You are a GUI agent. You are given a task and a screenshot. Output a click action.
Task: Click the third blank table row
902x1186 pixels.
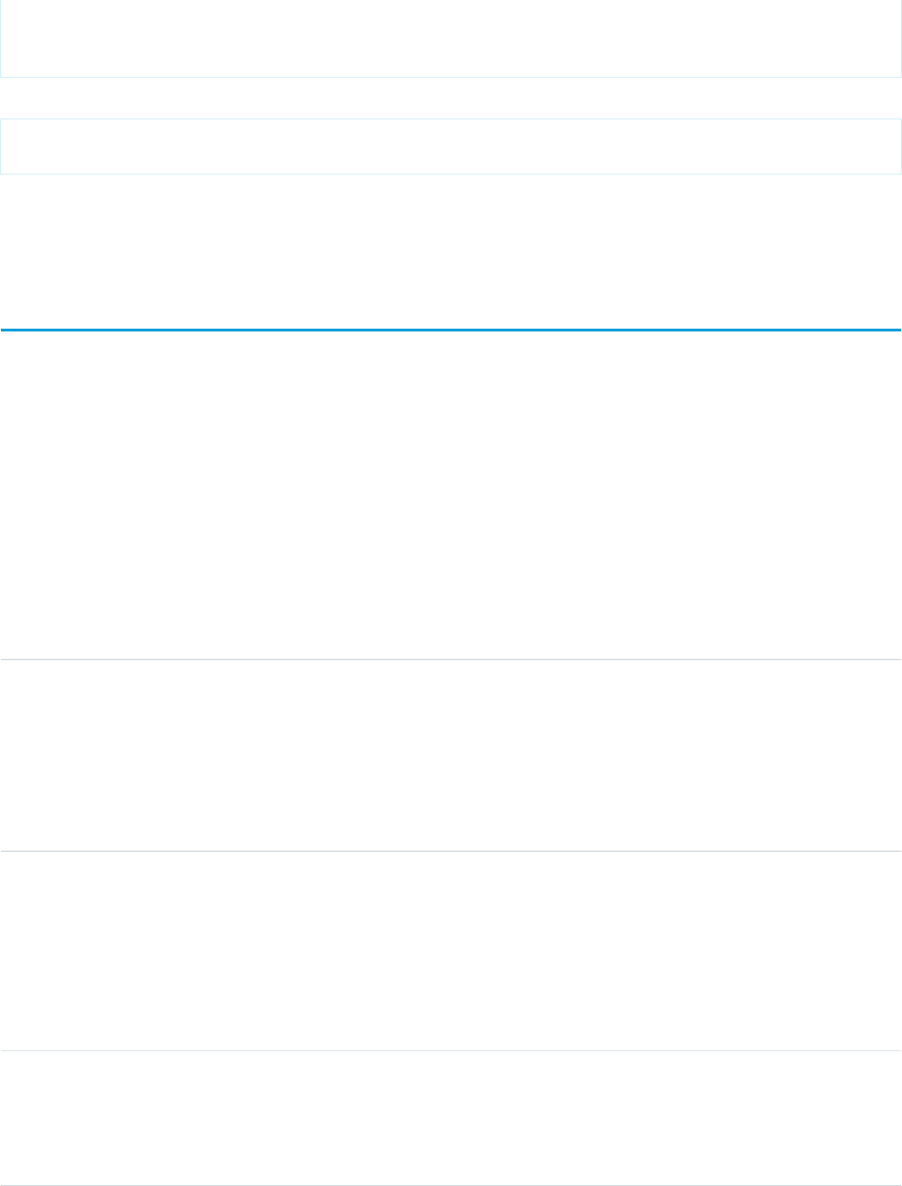click(451, 951)
